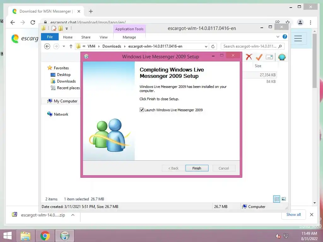
Task: Click VM4 in the address breadcrumb
Action: point(91,46)
